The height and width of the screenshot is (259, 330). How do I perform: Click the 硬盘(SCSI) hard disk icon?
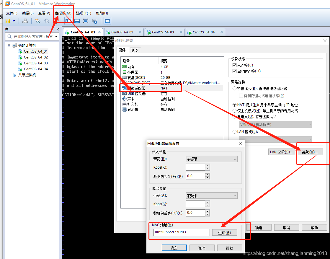[124, 78]
